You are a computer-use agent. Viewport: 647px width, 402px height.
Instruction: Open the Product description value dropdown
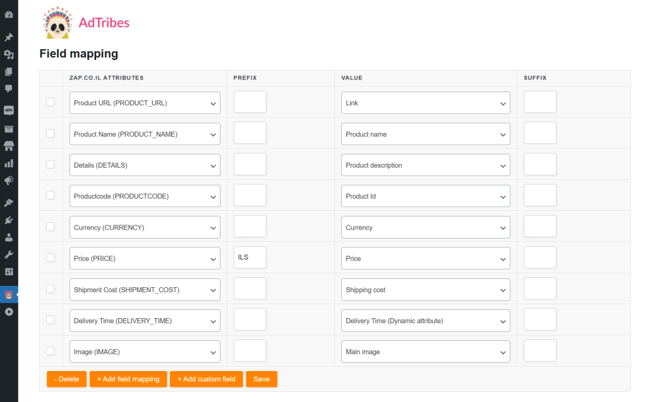pyautogui.click(x=425, y=164)
